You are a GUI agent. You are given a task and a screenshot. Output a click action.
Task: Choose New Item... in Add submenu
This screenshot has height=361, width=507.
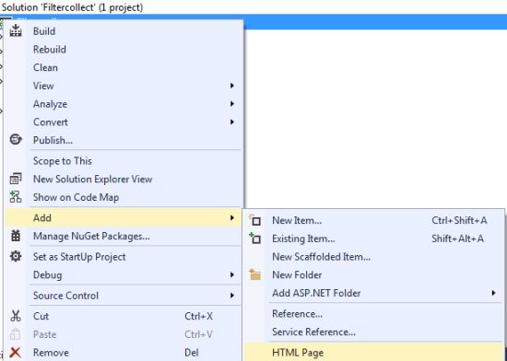click(373, 220)
